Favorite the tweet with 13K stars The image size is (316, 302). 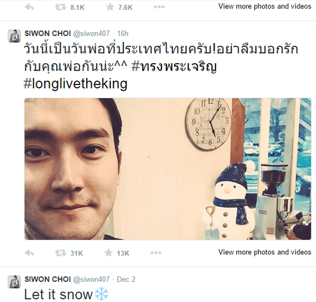click(109, 253)
